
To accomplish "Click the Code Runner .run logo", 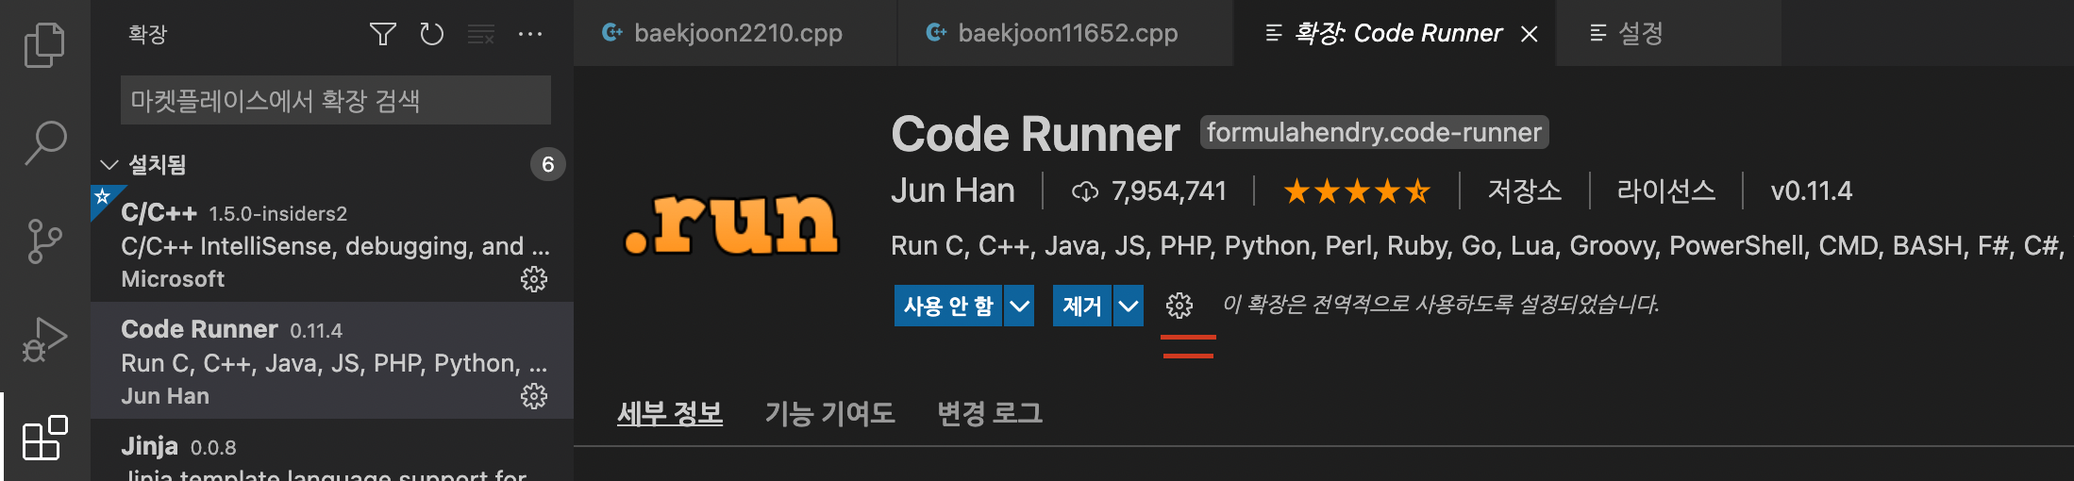I will pos(731,224).
